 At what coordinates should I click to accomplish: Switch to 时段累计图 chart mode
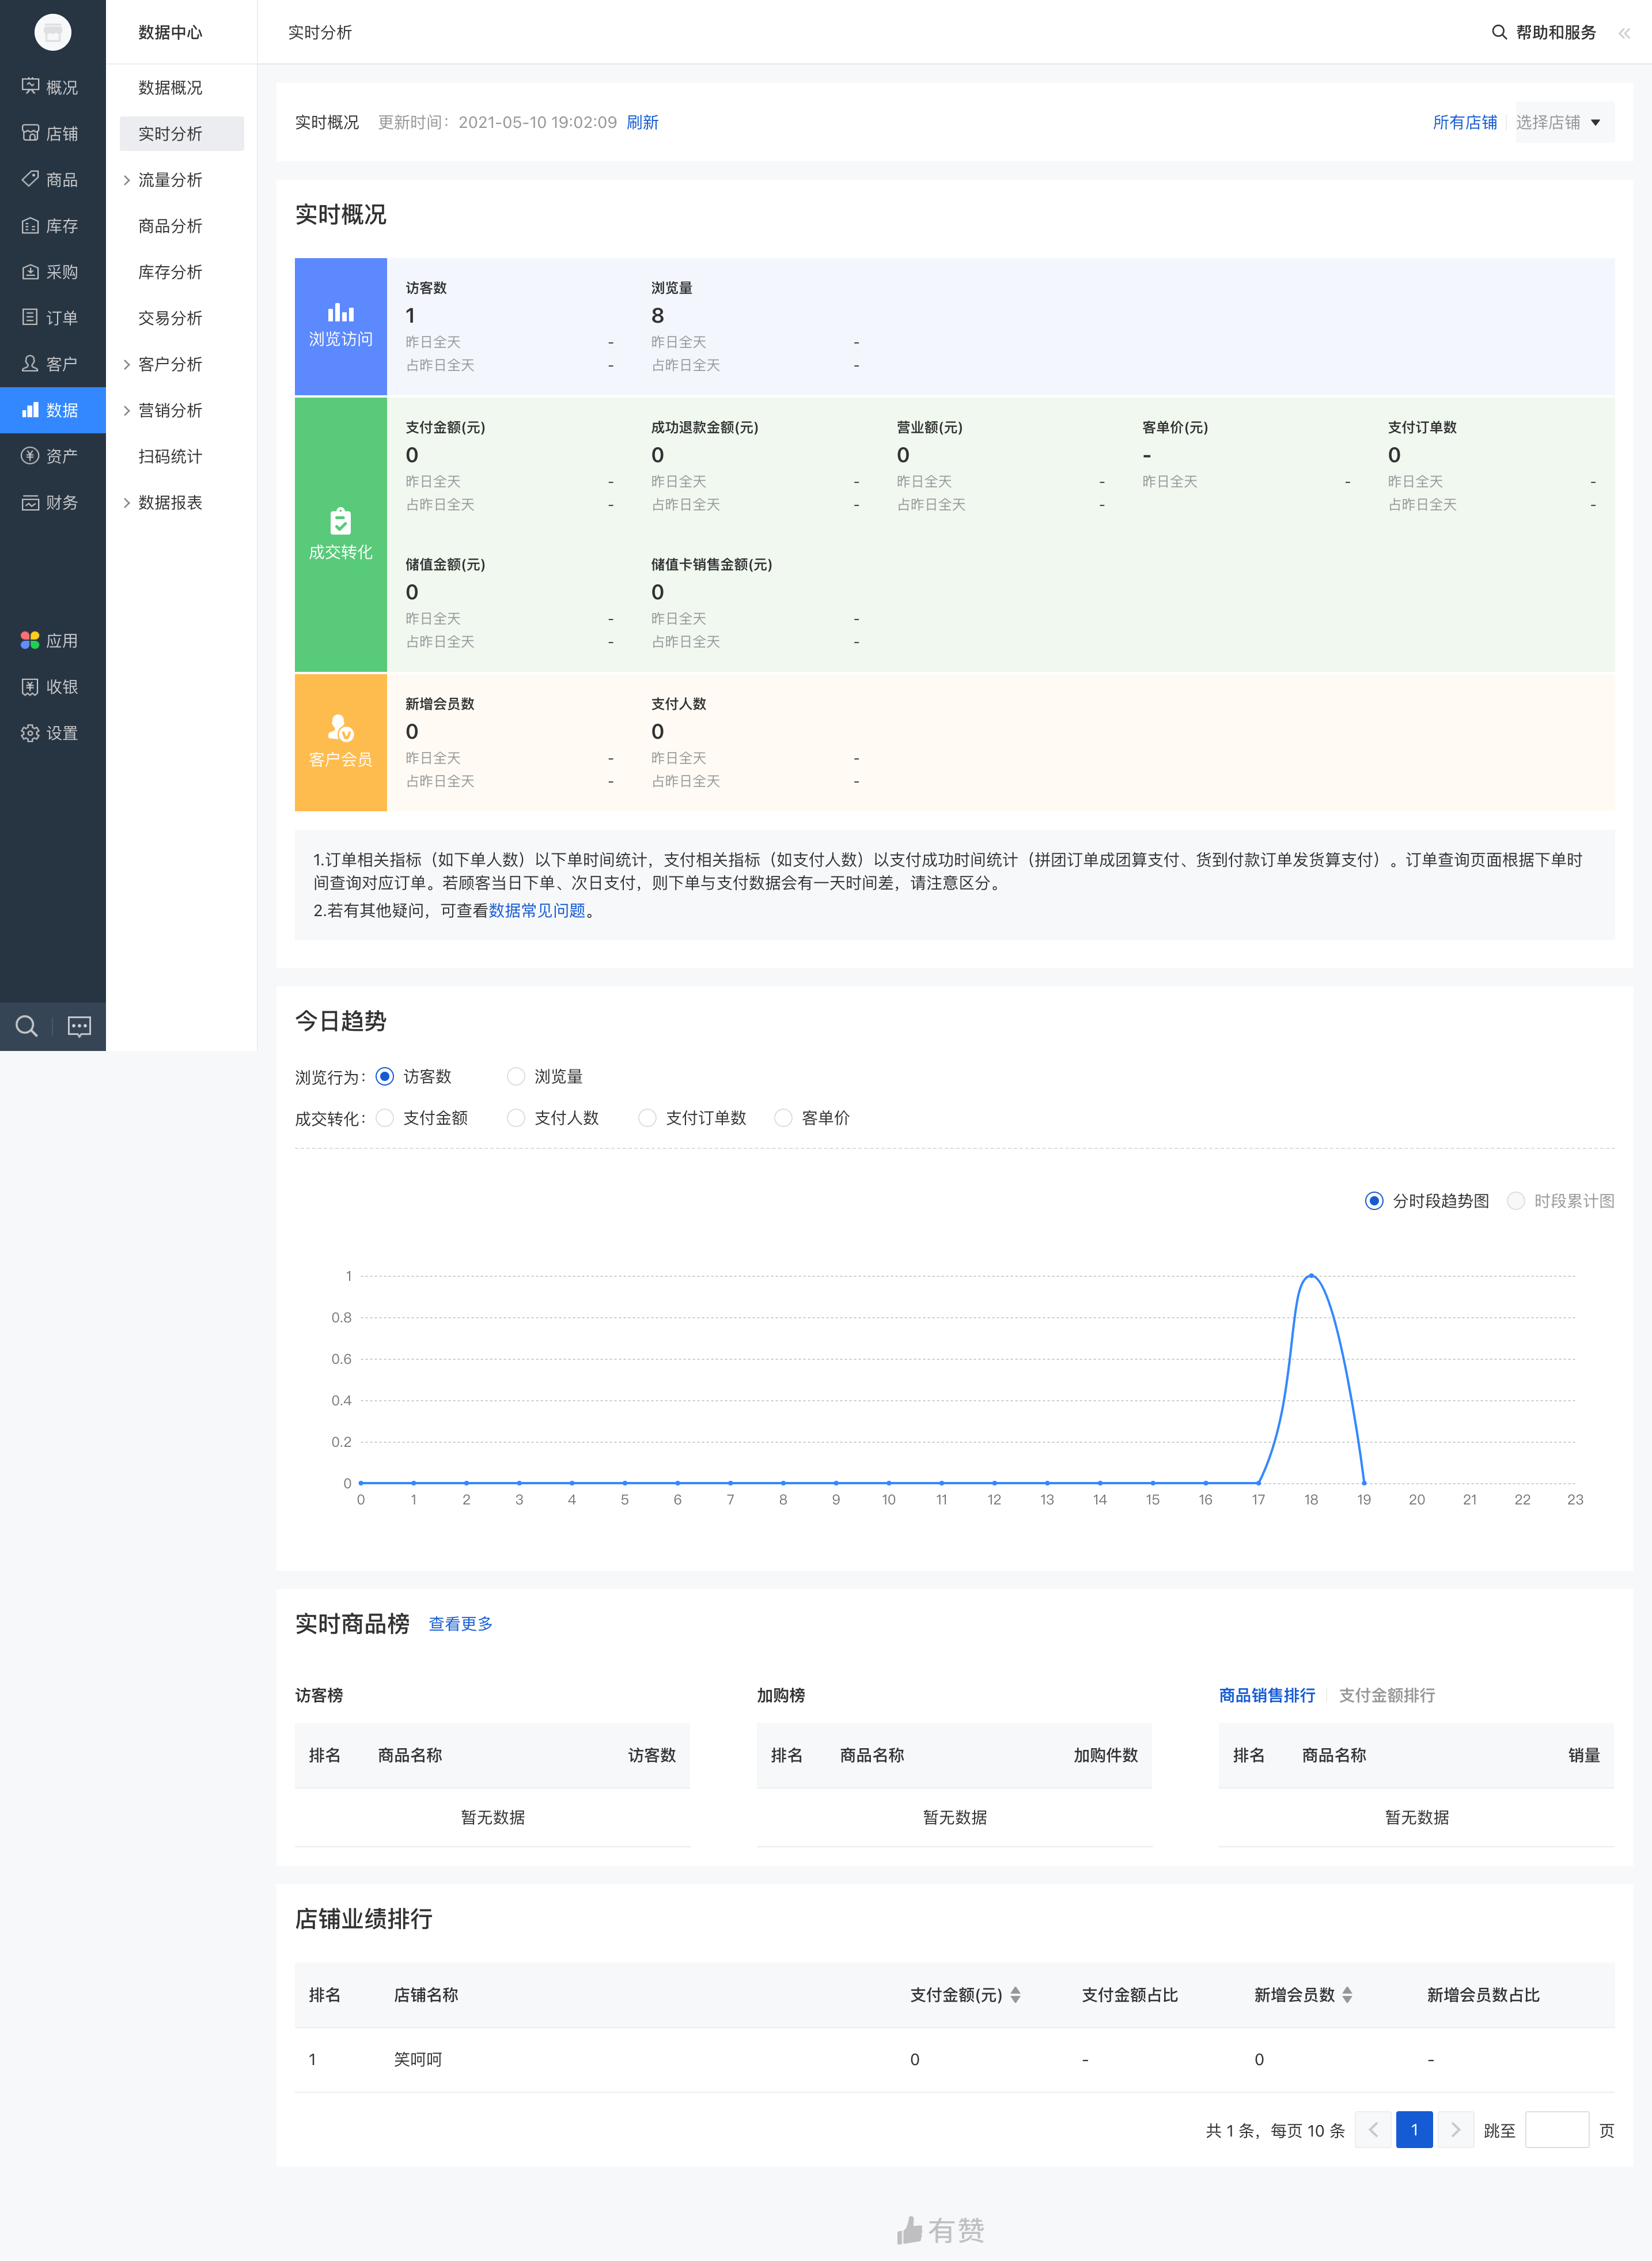click(x=1516, y=1201)
